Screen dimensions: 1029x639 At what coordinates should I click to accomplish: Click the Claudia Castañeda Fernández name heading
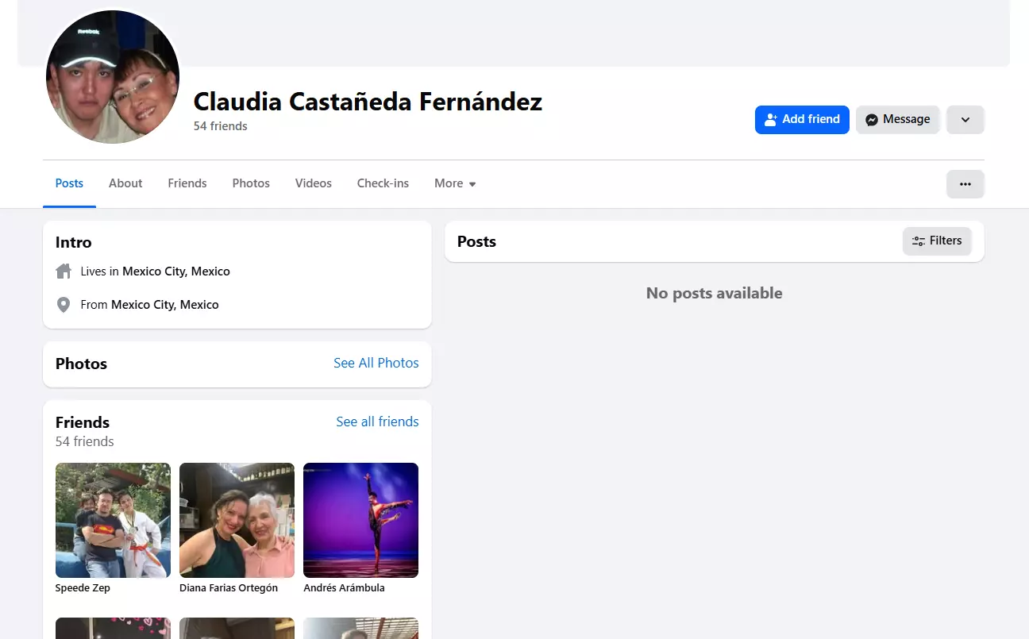pos(368,101)
